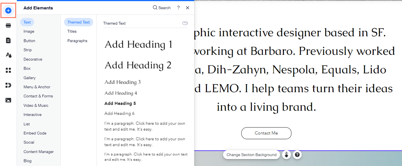Select the Text category
This screenshot has height=166, width=402.
tap(27, 22)
